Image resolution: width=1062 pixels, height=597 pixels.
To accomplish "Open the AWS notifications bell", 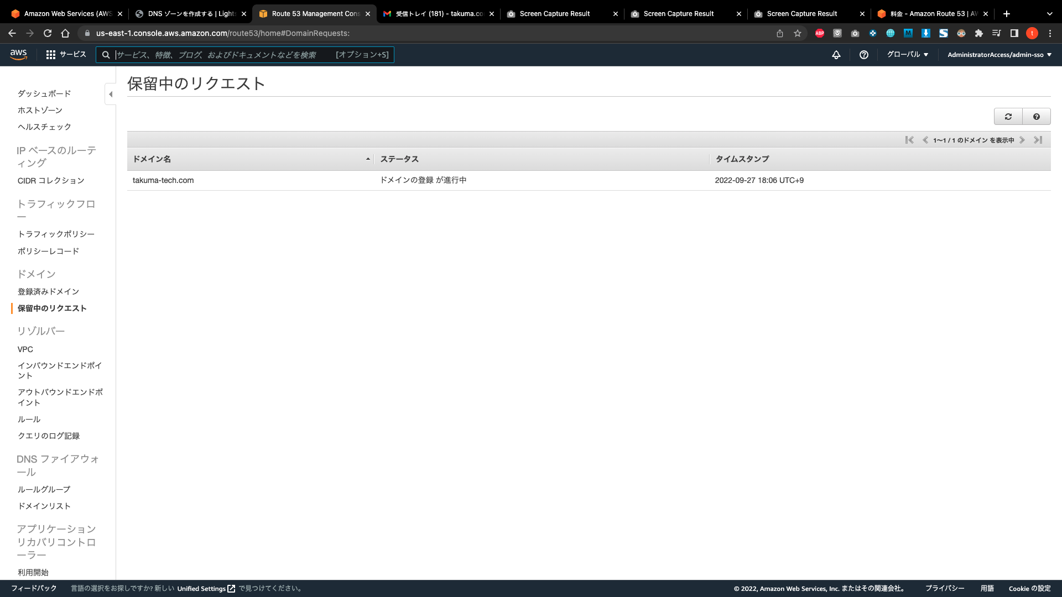I will [836, 55].
